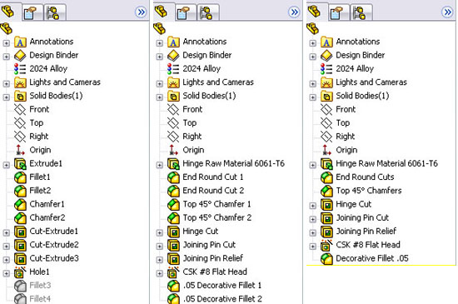Expand the Hole1 feature
This screenshot has height=304, width=458.
tap(6, 273)
